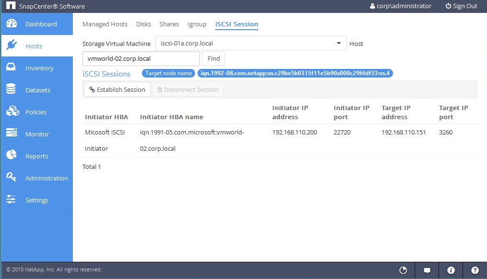This screenshot has height=279, width=487.
Task: Open Settings via the sliders icon
Action: pyautogui.click(x=12, y=200)
